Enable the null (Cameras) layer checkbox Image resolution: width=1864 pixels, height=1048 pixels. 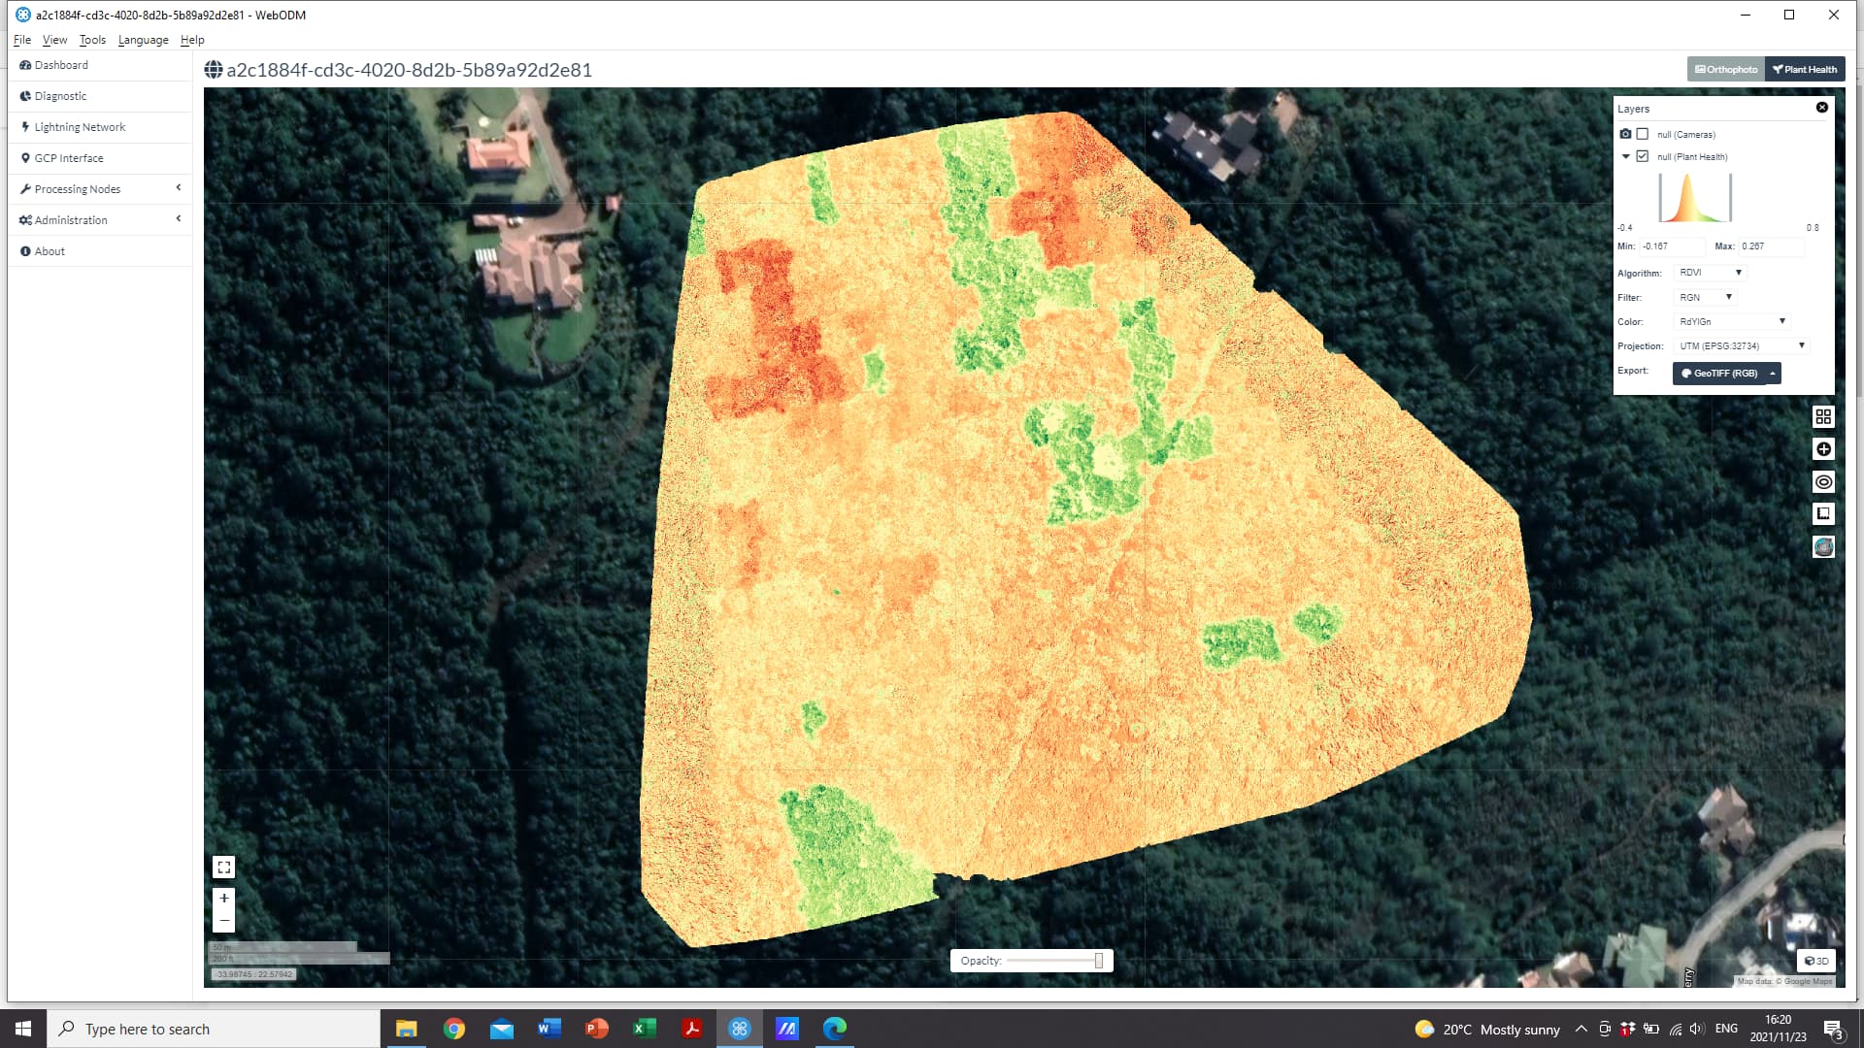(x=1642, y=136)
